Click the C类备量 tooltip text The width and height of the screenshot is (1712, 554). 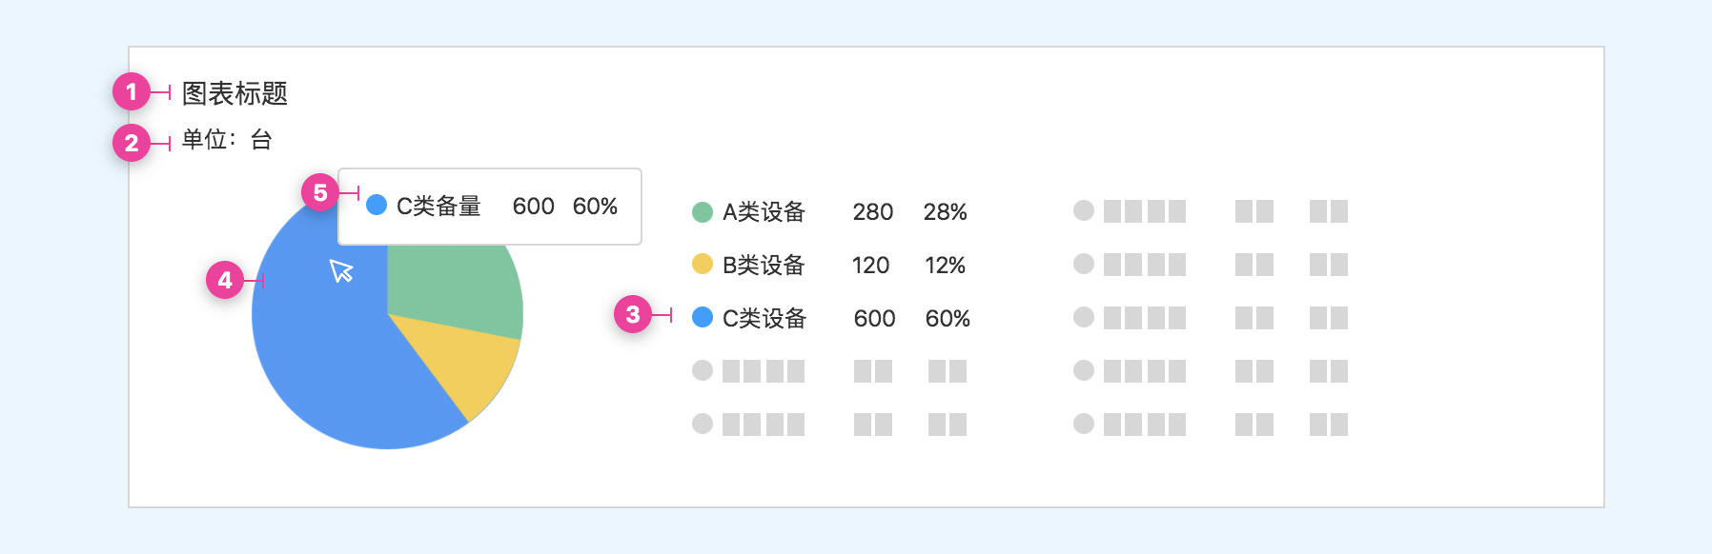[x=438, y=207]
